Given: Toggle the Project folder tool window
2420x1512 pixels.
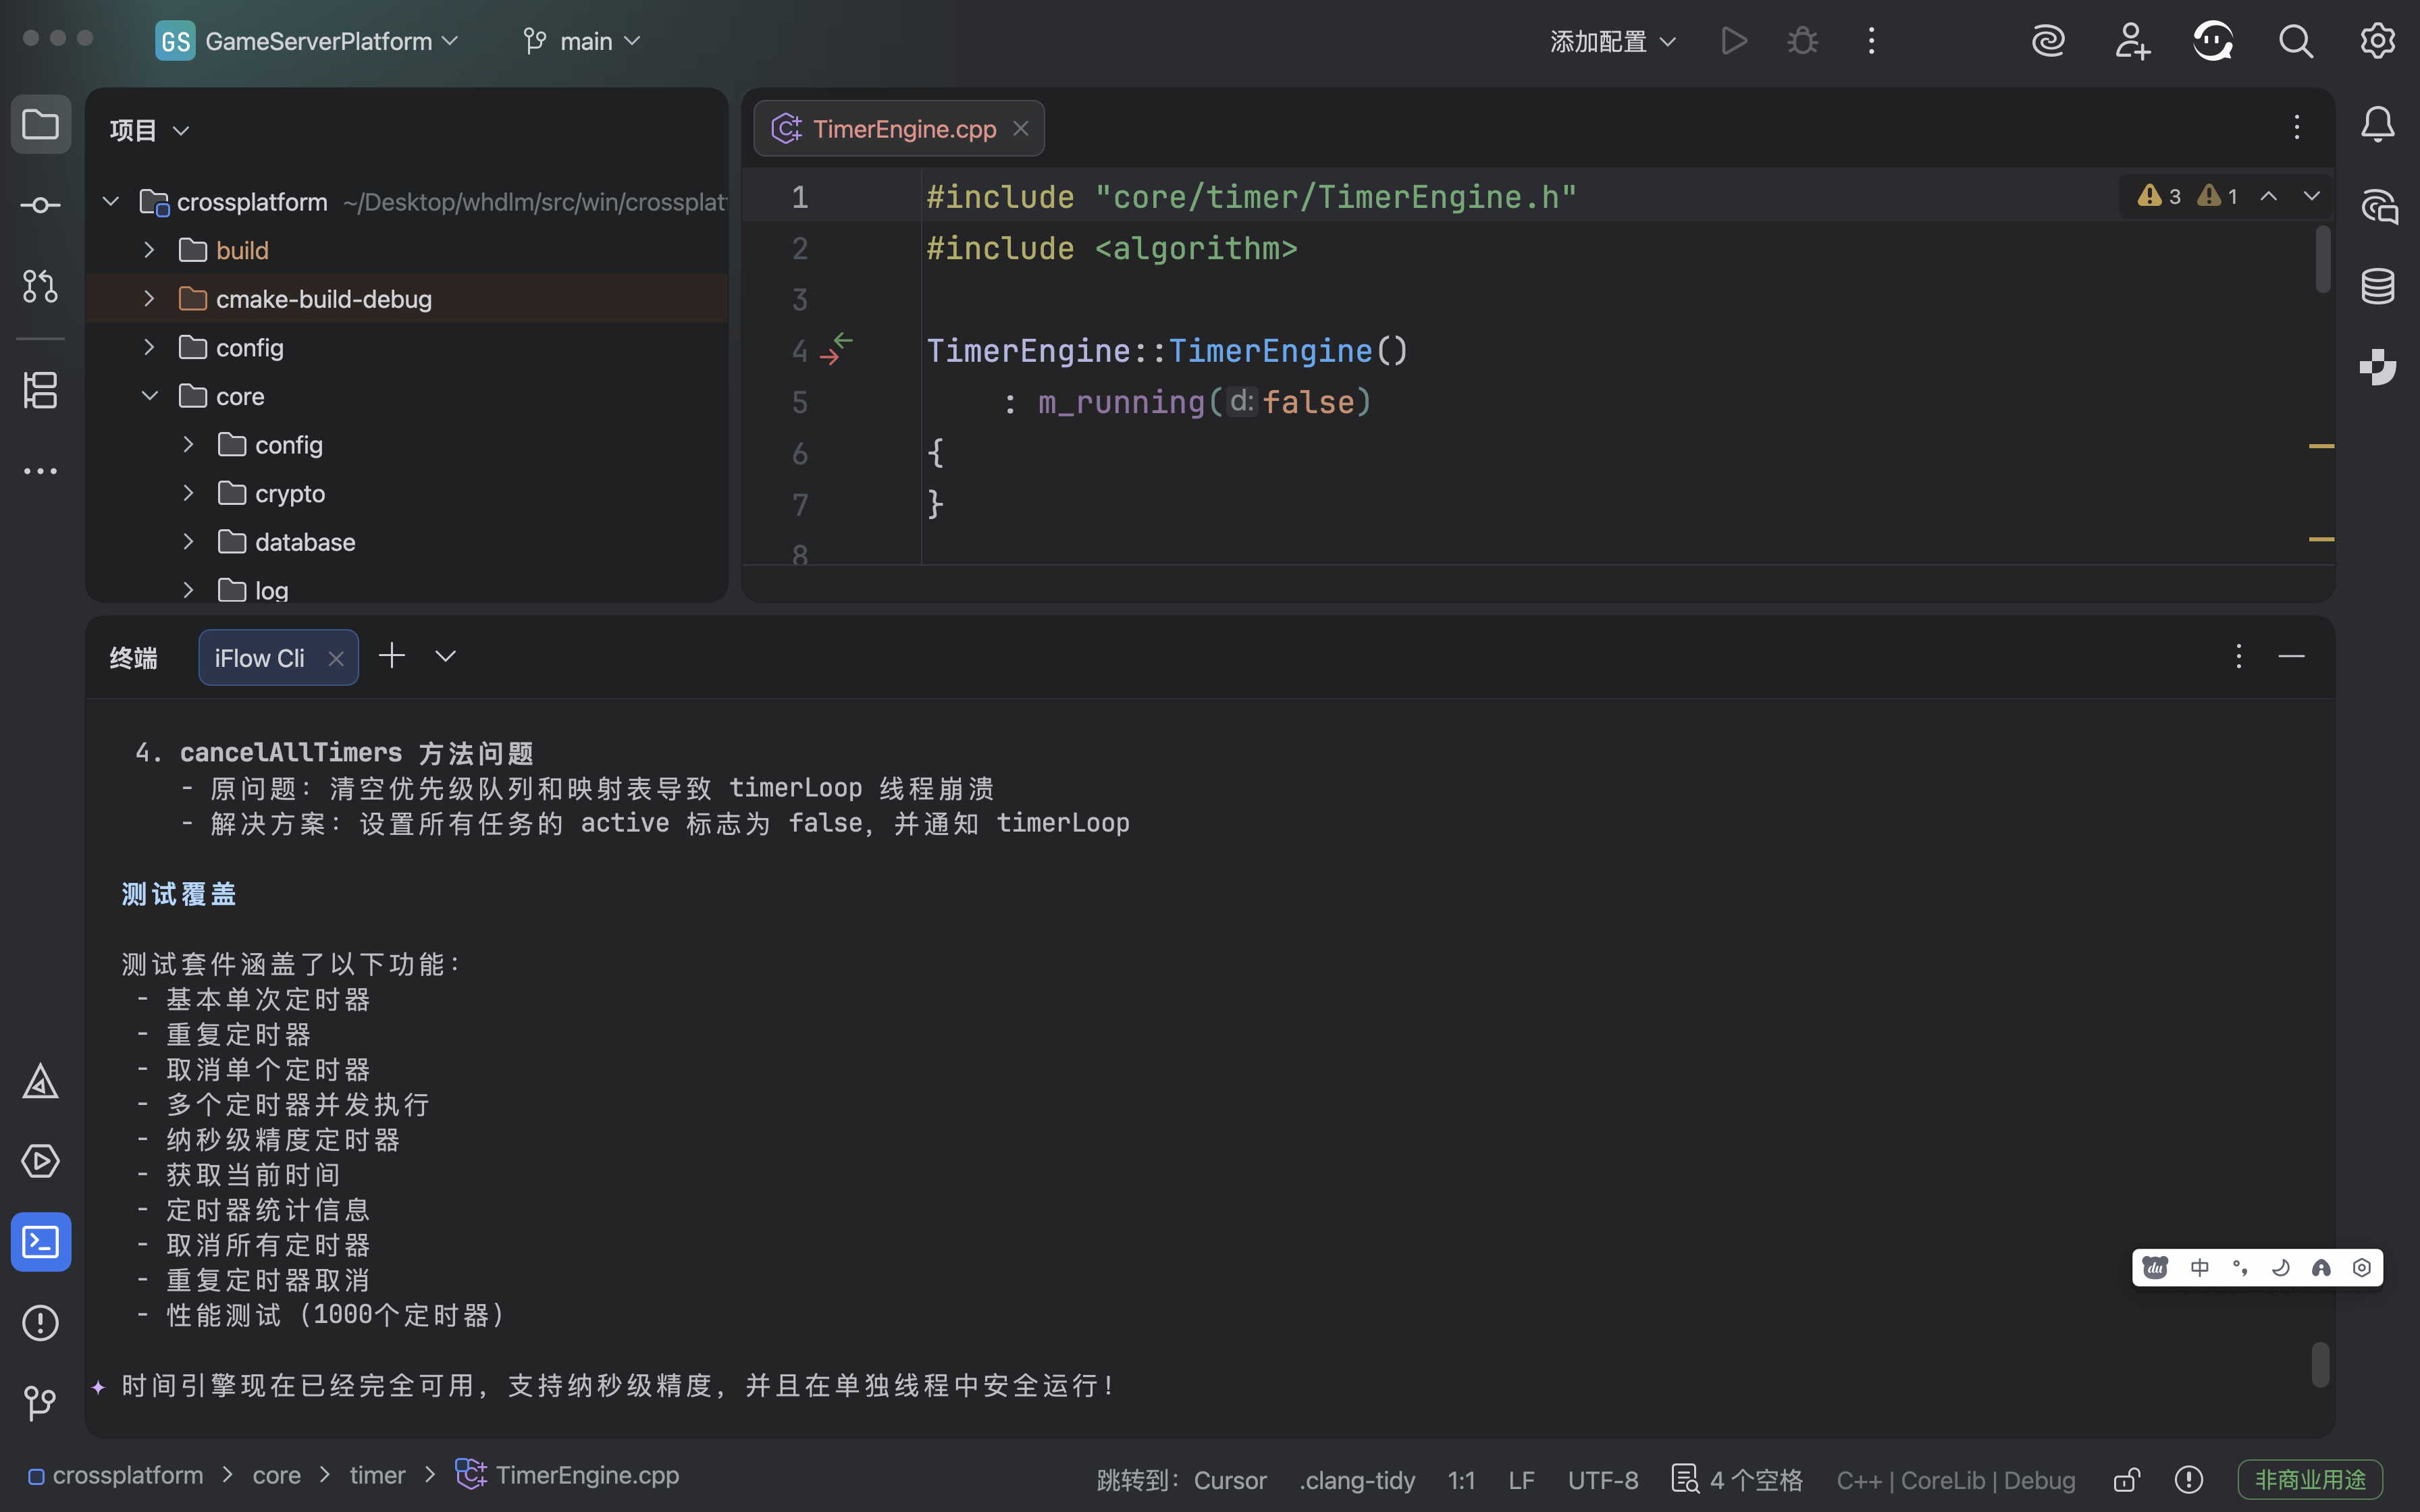Looking at the screenshot, I should point(40,125).
